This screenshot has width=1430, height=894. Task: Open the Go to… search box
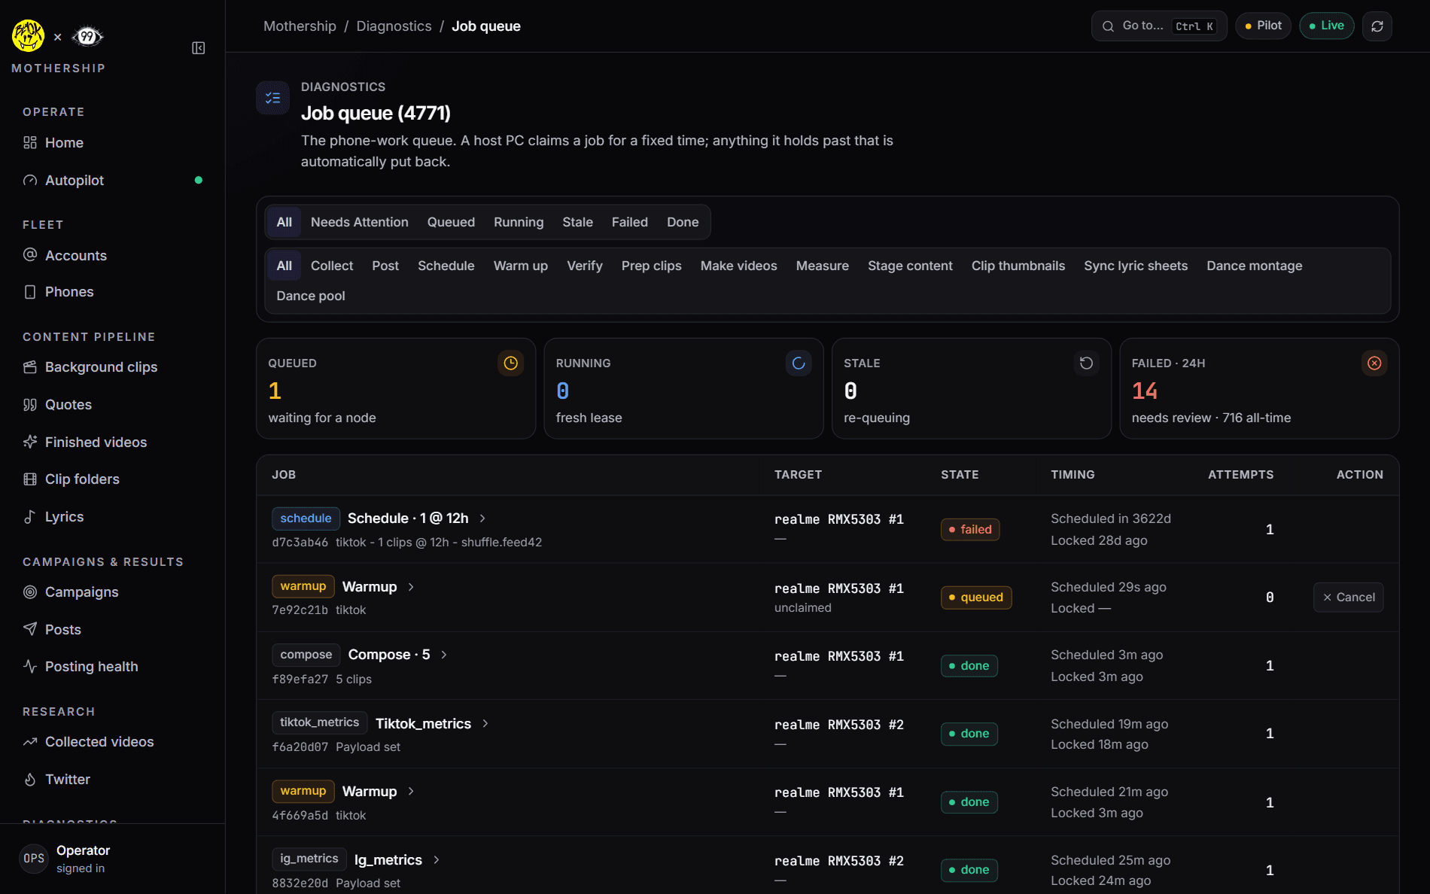1159,26
